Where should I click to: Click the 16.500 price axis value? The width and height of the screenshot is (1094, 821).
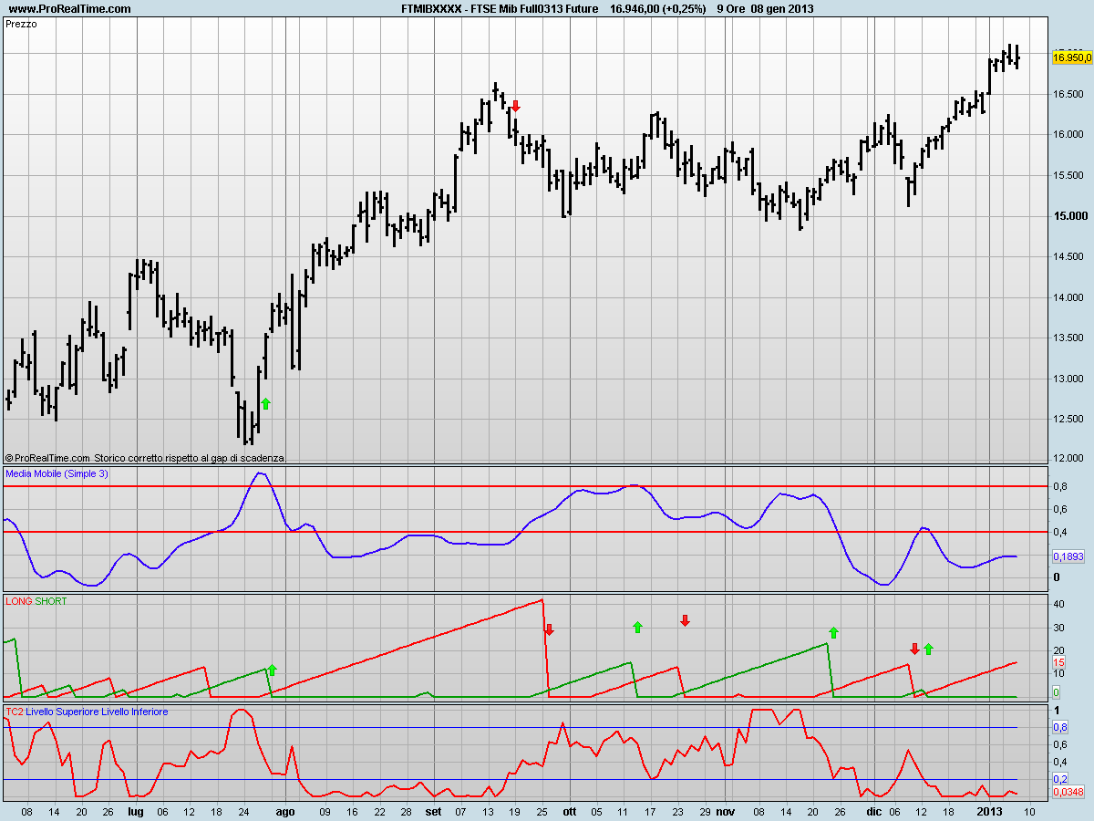tap(1067, 94)
